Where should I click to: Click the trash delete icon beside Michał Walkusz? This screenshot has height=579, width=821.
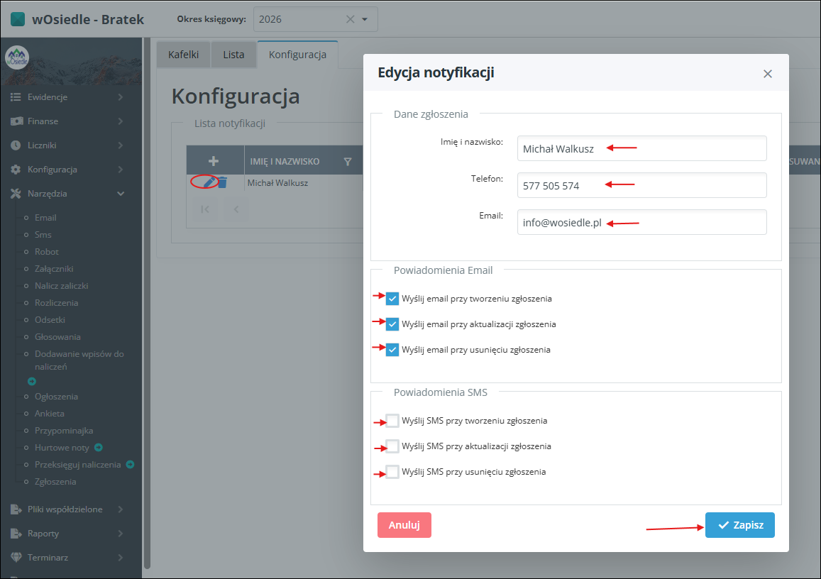point(222,182)
